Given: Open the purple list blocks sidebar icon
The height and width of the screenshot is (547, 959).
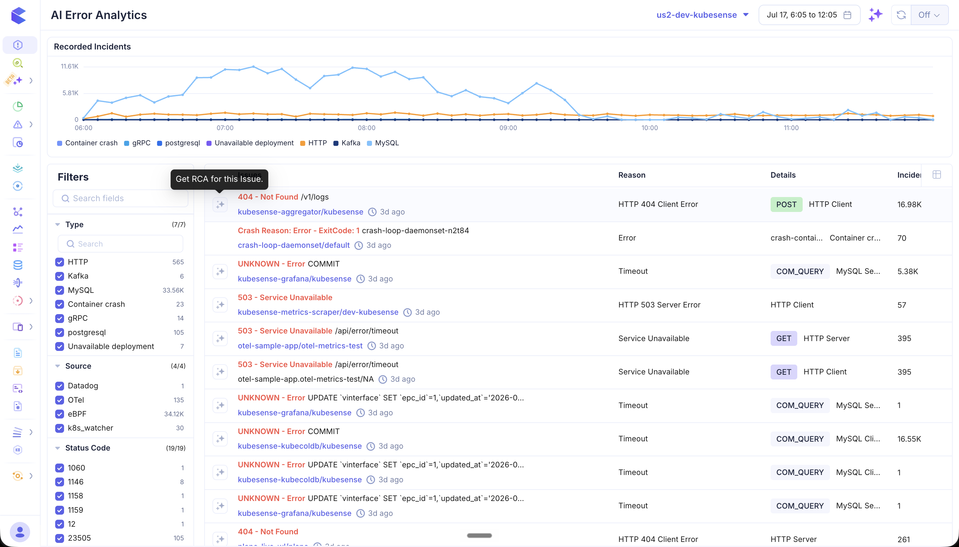Looking at the screenshot, I should coord(18,247).
